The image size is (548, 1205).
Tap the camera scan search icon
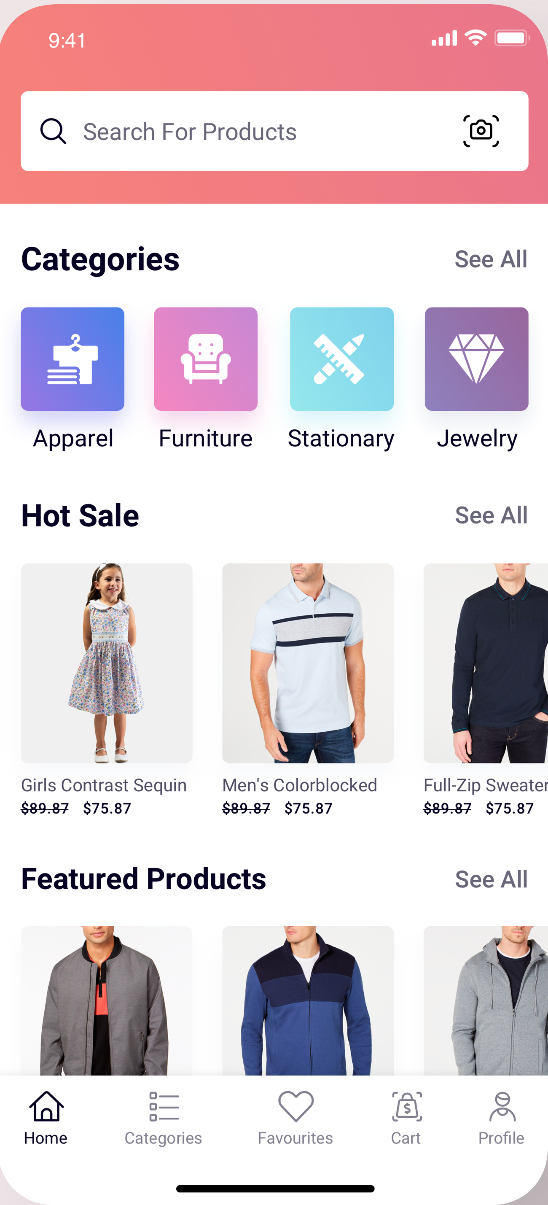pos(481,131)
